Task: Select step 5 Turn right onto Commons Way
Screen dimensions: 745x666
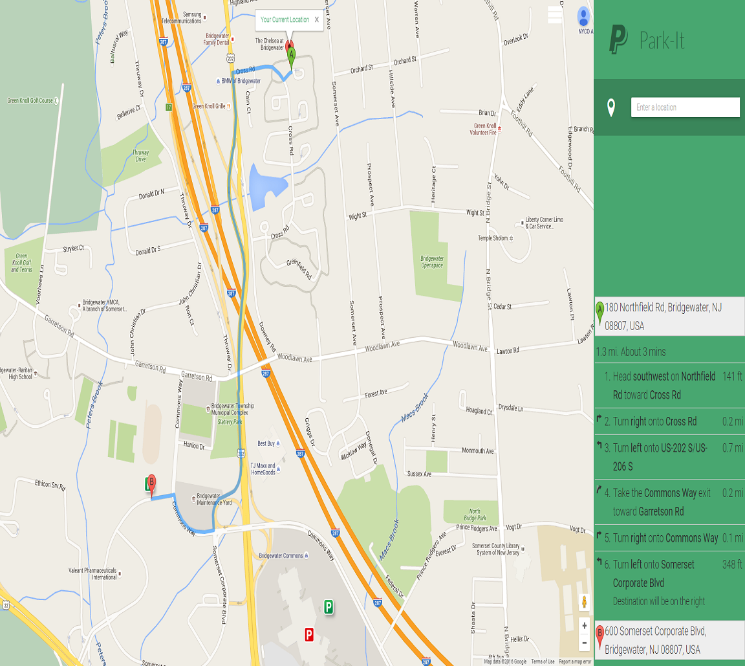Action: coord(669,538)
